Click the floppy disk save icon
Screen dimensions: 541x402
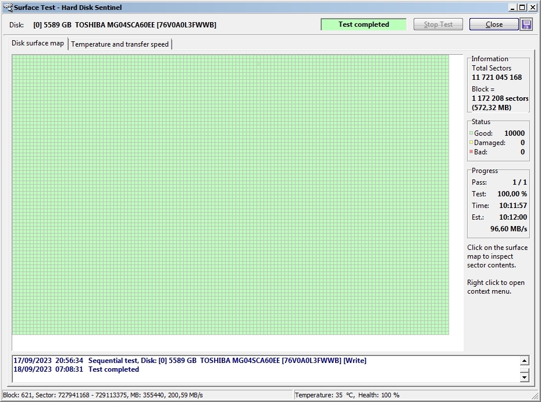(x=526, y=24)
